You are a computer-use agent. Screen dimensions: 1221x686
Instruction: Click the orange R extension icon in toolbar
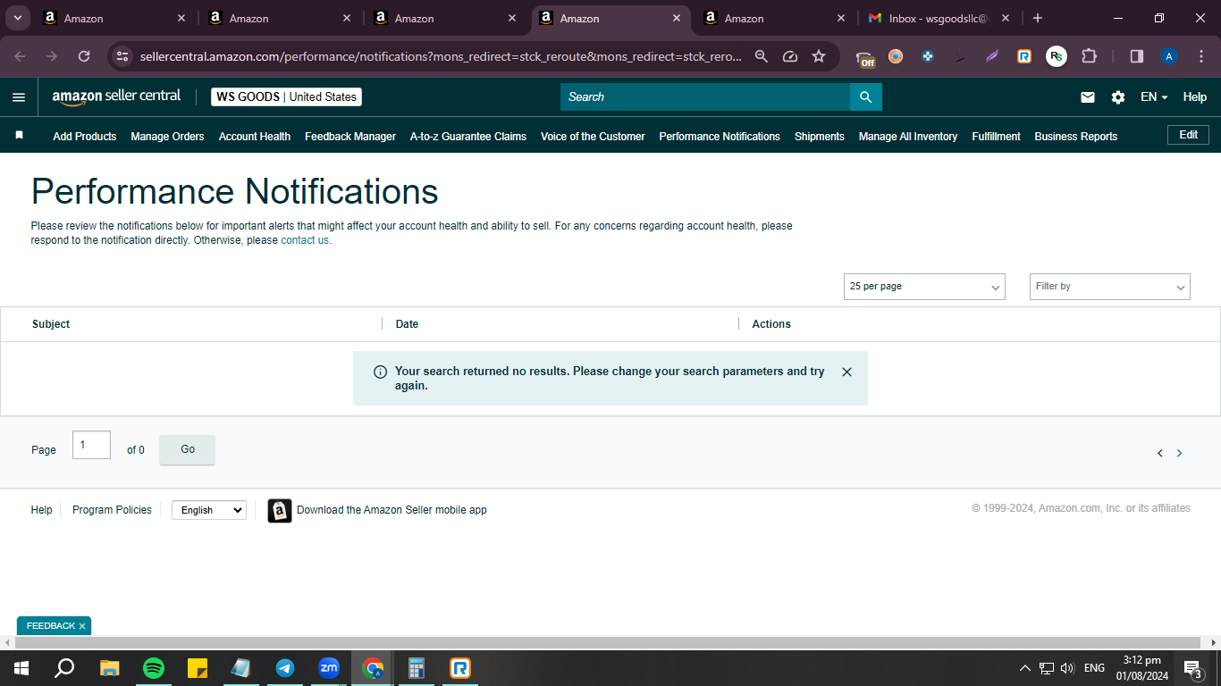[x=1024, y=56]
